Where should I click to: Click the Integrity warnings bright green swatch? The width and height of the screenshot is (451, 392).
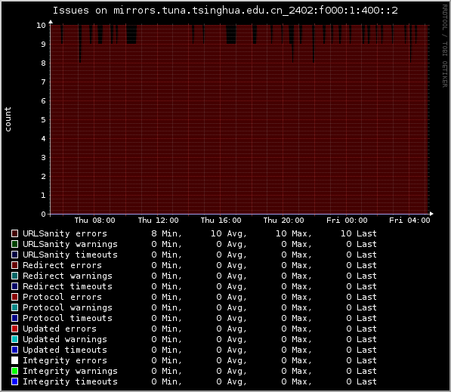(14, 371)
